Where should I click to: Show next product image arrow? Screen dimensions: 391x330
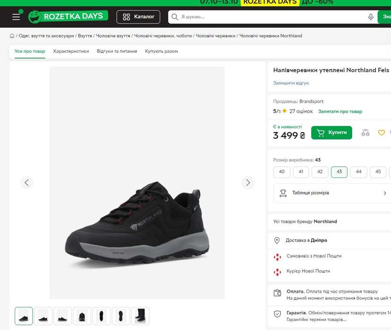pyautogui.click(x=247, y=182)
